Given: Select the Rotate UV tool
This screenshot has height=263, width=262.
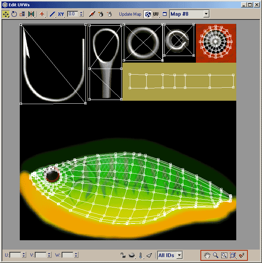Looking at the screenshot, I should pyautogui.click(x=14, y=14).
